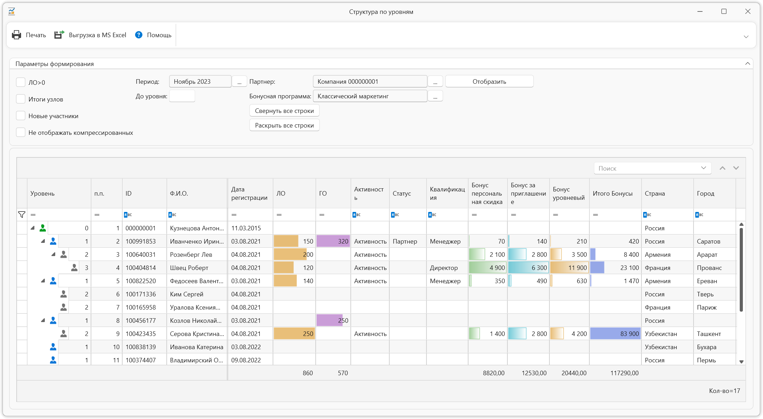Open the Поиск search dropdown arrow
Screen dimensions: 763x419
click(x=703, y=168)
